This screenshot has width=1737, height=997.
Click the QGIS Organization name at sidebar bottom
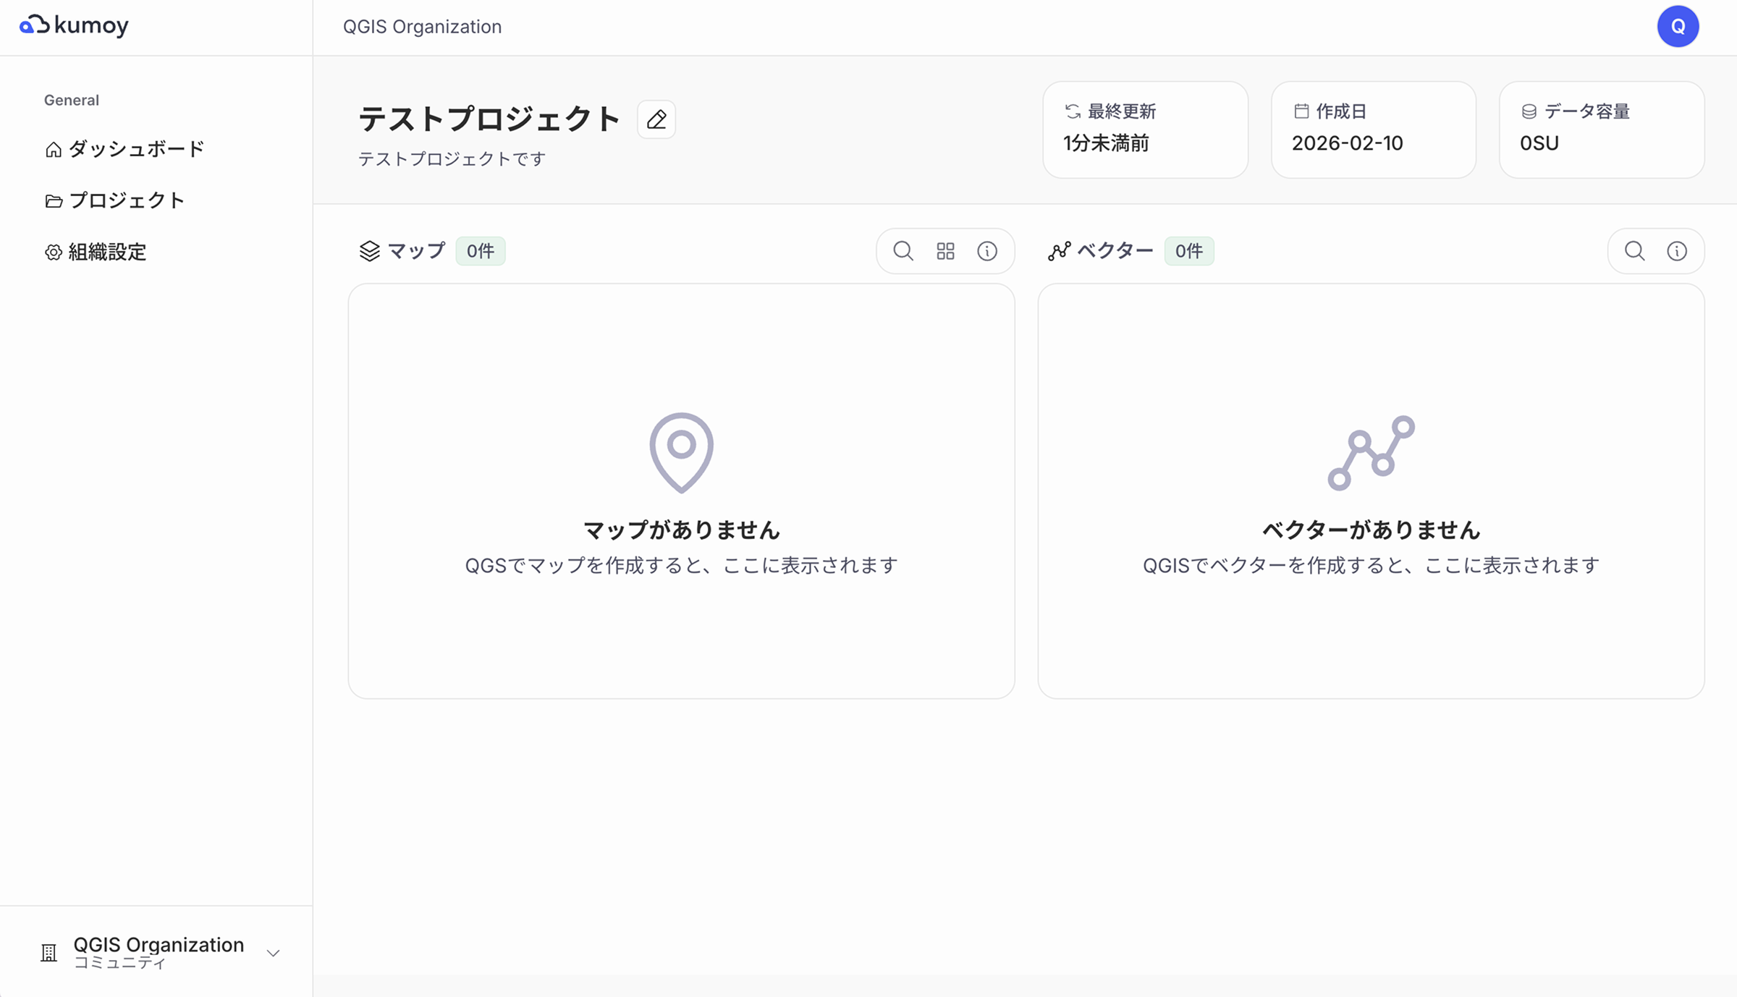point(159,945)
